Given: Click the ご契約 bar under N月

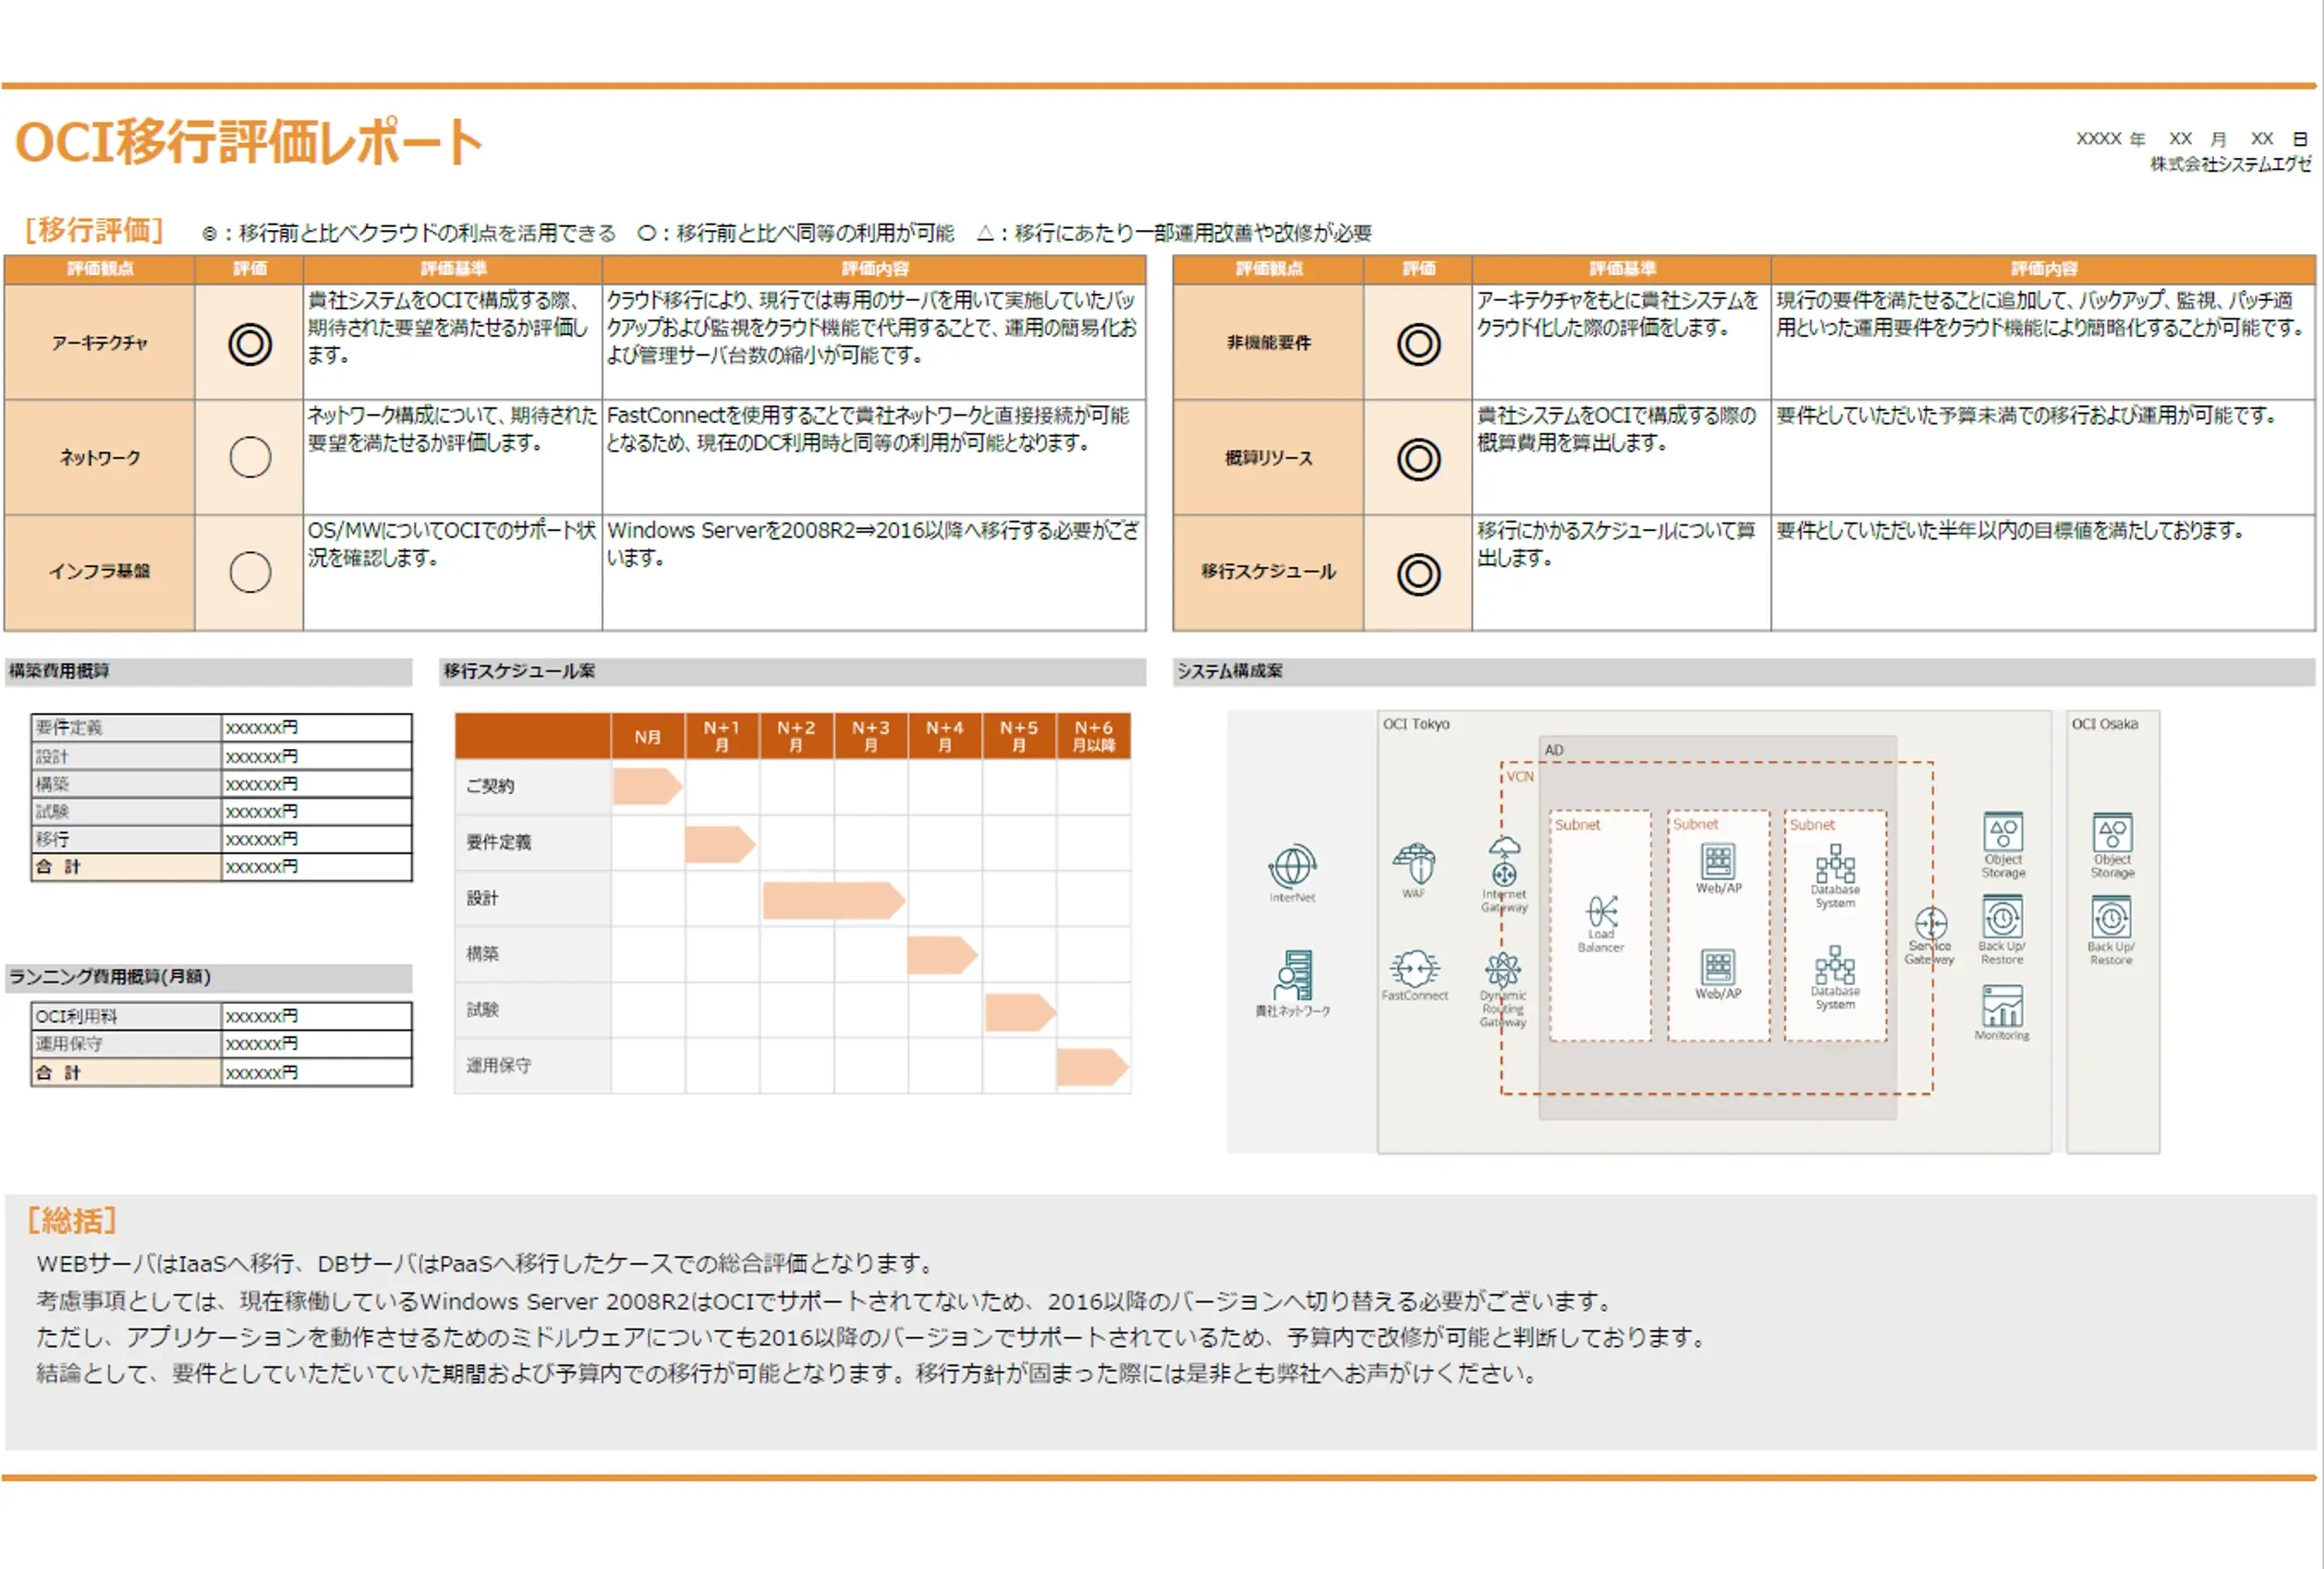Looking at the screenshot, I should click(646, 786).
